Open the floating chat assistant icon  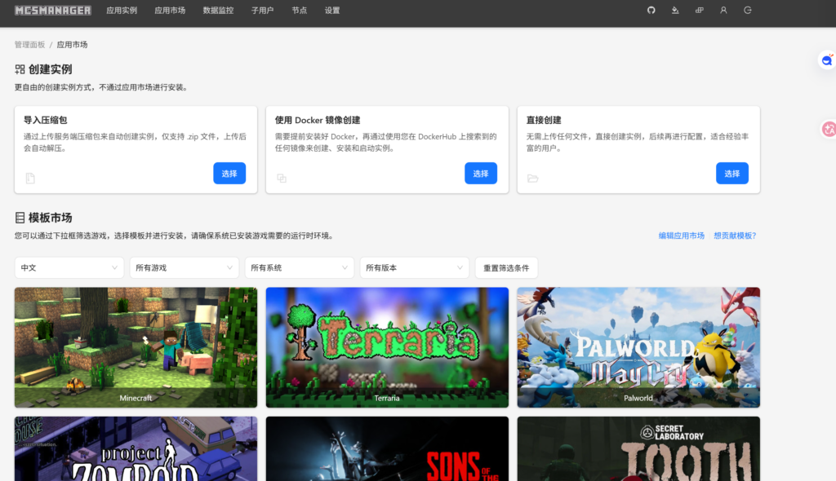click(826, 60)
